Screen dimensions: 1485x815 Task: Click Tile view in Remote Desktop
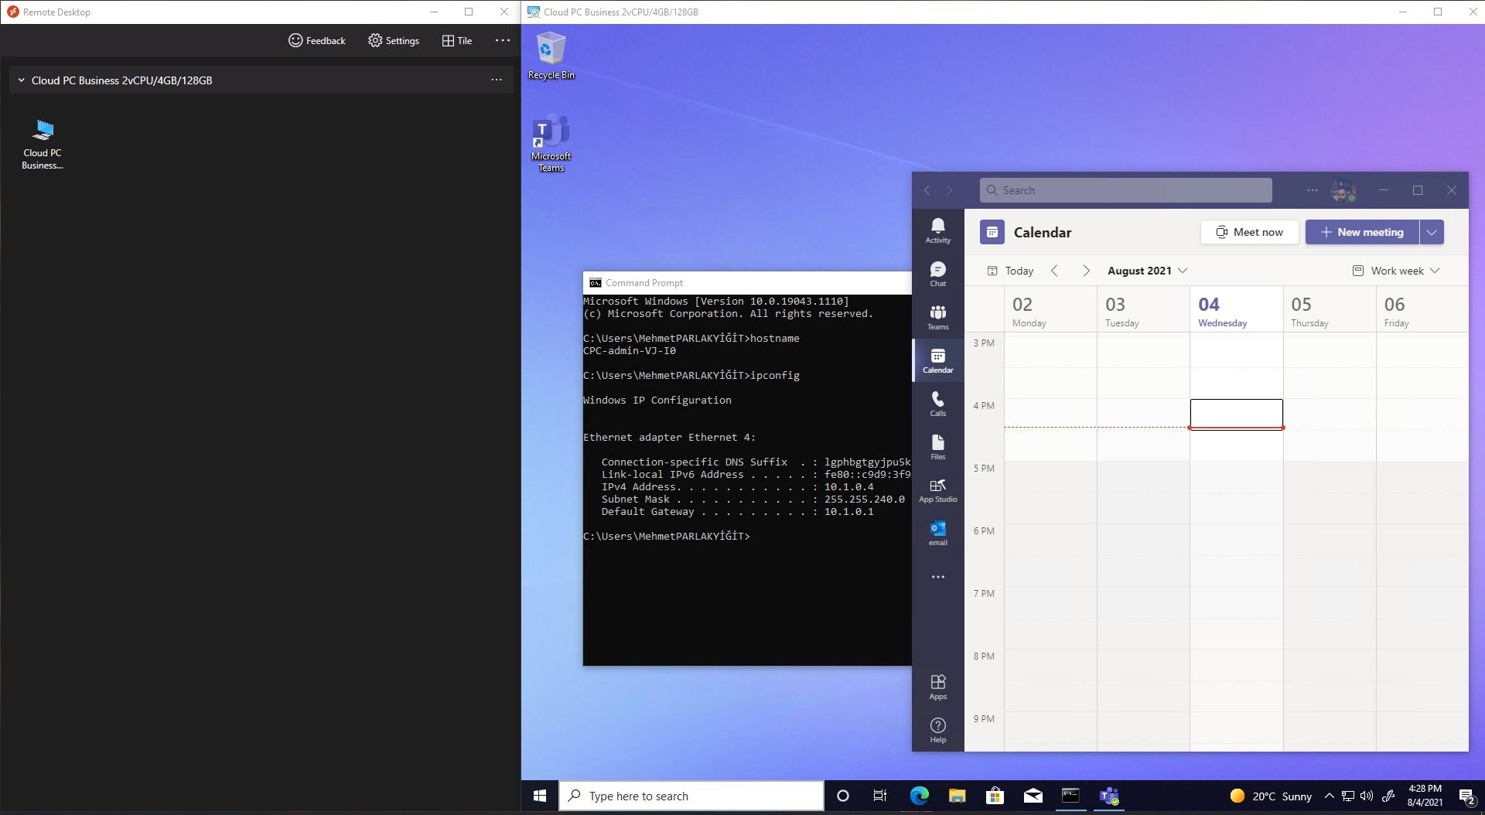pos(456,40)
